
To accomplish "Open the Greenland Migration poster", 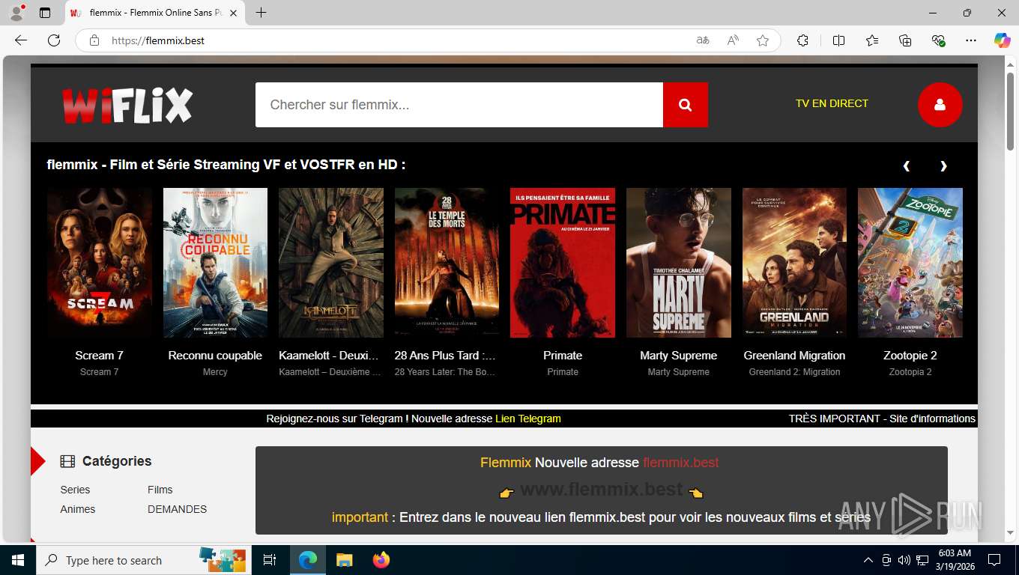I will (x=794, y=263).
